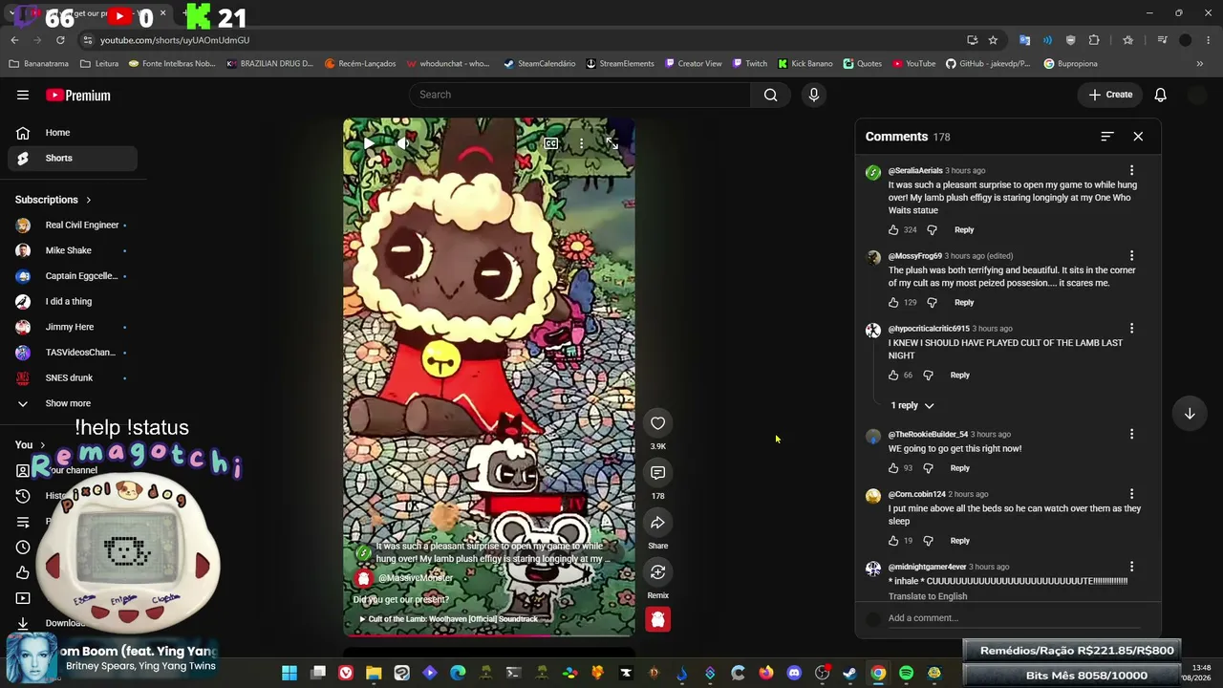Screen dimensions: 1223x688
Task: Open the Short's sound thumbnail
Action: 657,619
